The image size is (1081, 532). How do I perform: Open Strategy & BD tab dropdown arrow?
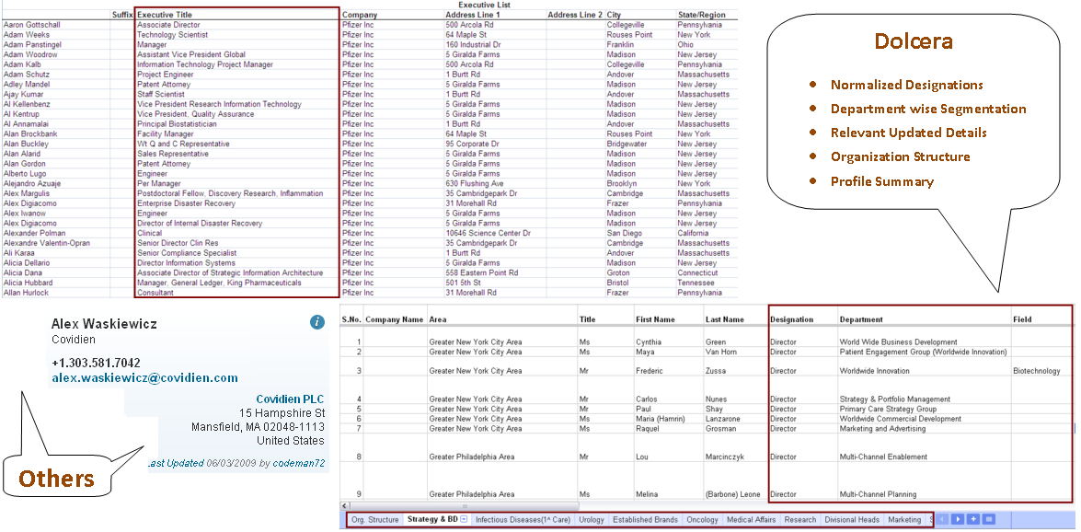(464, 520)
